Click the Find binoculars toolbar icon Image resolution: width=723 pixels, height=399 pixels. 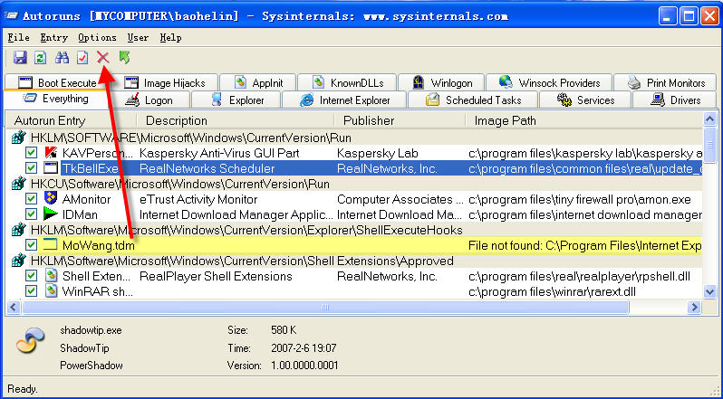coord(62,58)
